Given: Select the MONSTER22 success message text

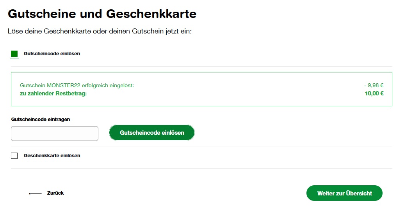Looking at the screenshot, I should pos(77,86).
